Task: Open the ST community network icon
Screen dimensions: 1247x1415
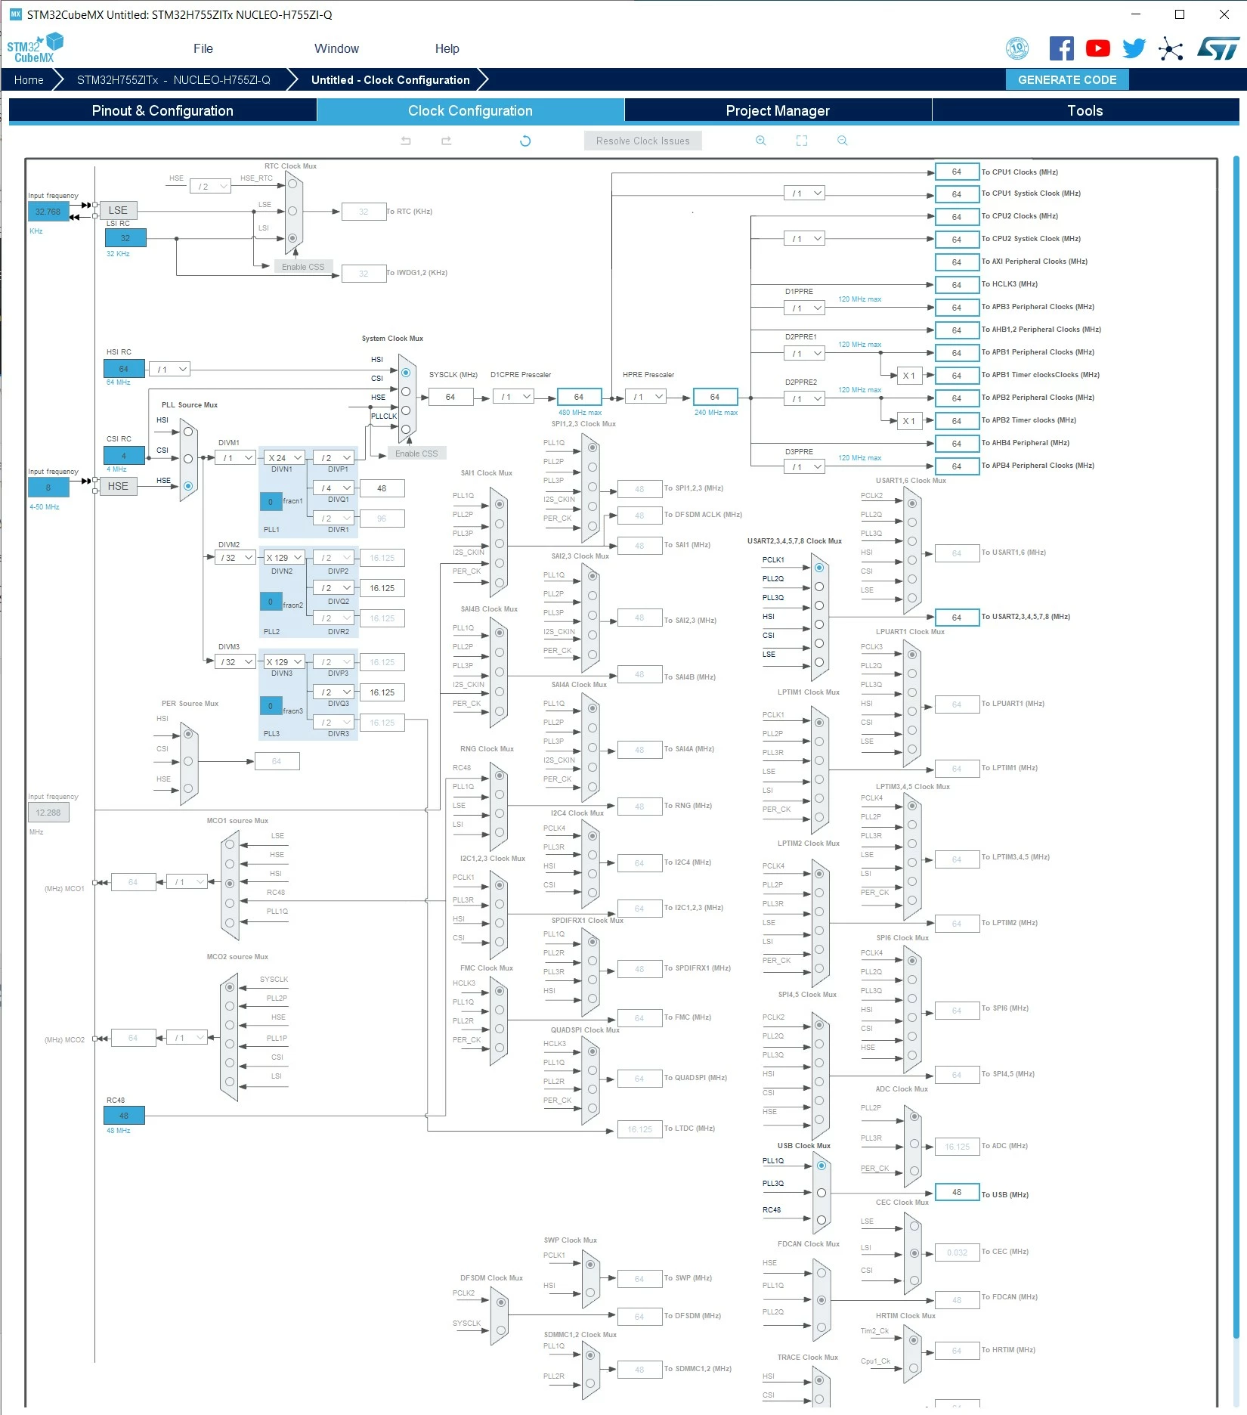Action: click(1171, 48)
